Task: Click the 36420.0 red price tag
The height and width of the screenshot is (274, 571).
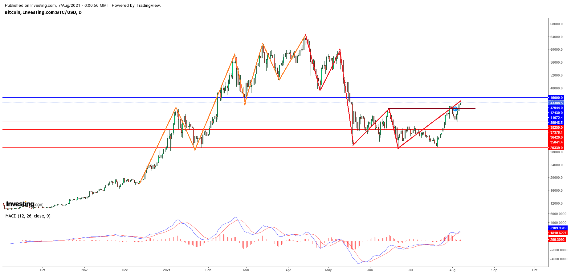Action: coord(556,137)
